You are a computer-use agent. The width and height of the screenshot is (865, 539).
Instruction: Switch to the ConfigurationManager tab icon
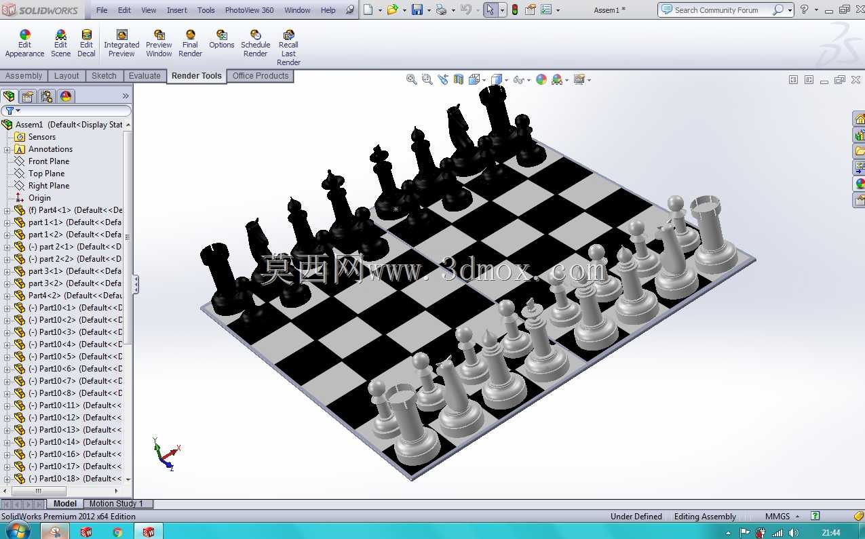(47, 96)
